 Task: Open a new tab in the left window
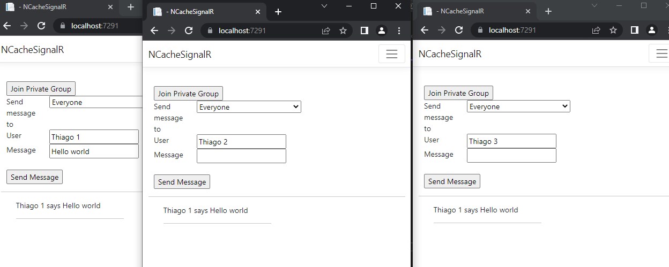coord(130,7)
